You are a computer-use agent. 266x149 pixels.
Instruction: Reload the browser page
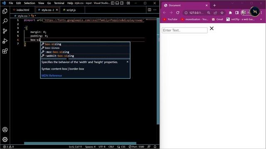[x=177, y=13]
